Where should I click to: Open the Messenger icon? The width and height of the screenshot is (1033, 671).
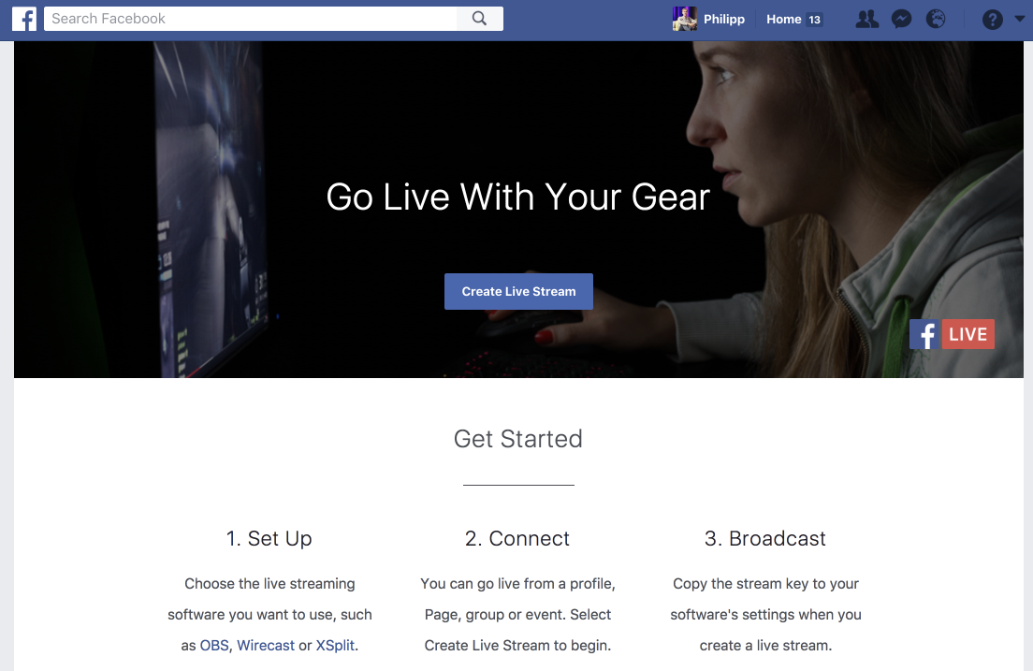(x=901, y=19)
